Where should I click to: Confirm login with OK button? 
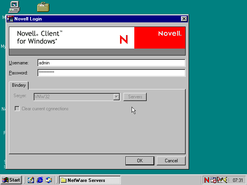click(x=140, y=161)
